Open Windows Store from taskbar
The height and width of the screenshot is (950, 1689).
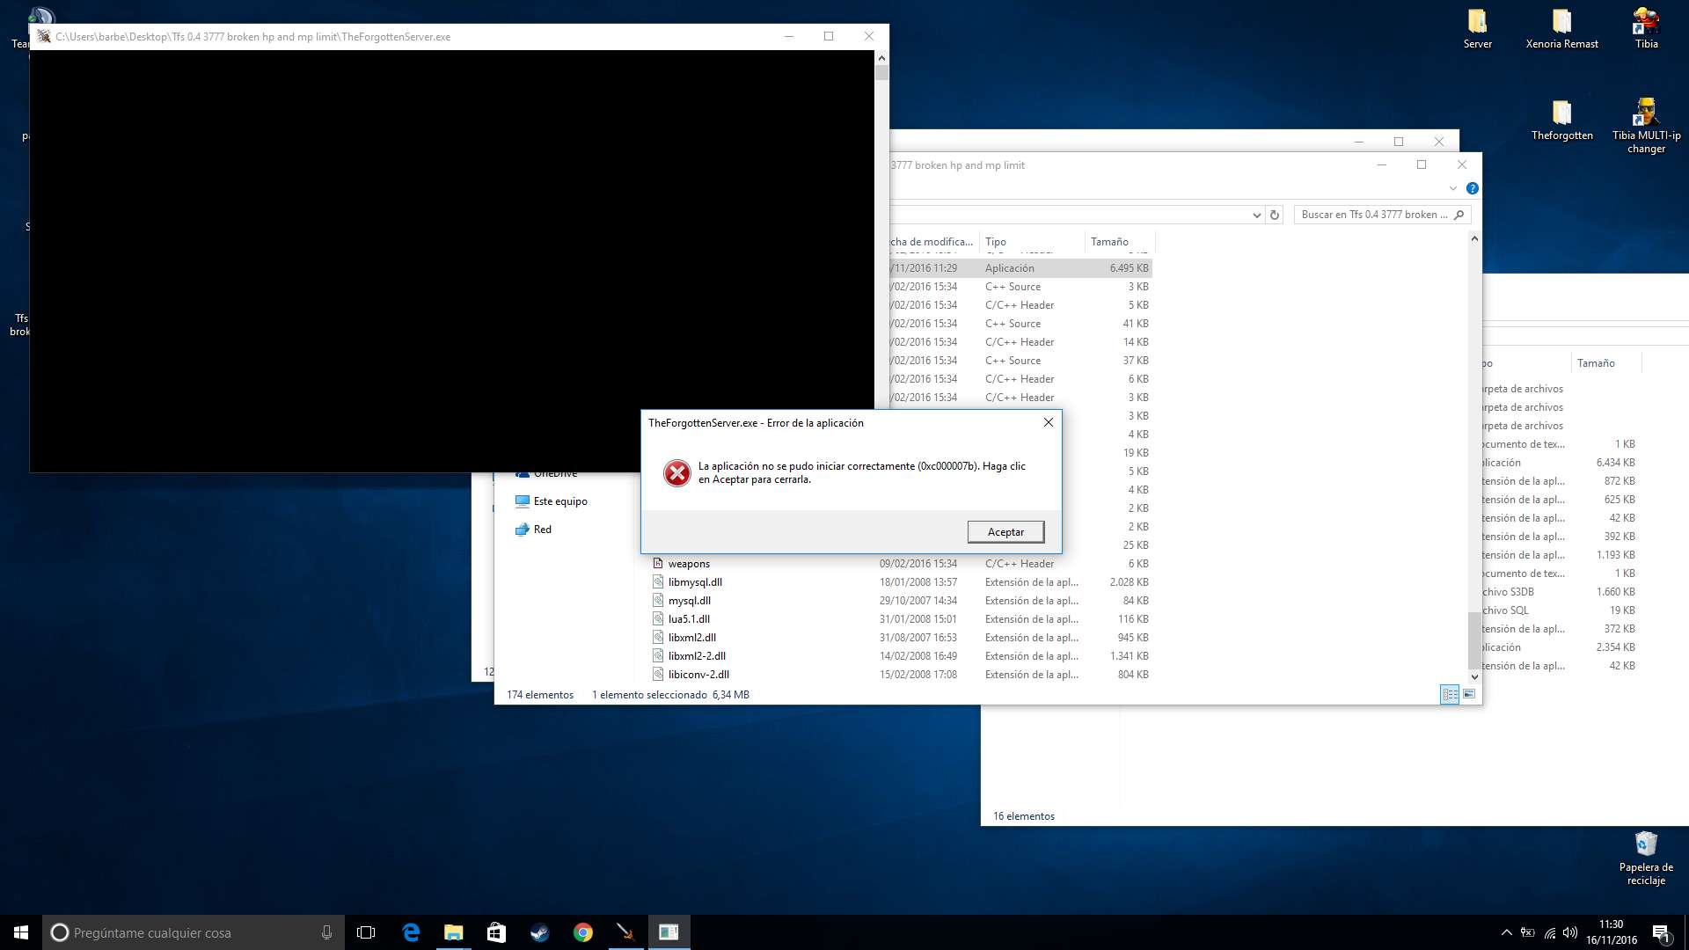[x=496, y=932]
